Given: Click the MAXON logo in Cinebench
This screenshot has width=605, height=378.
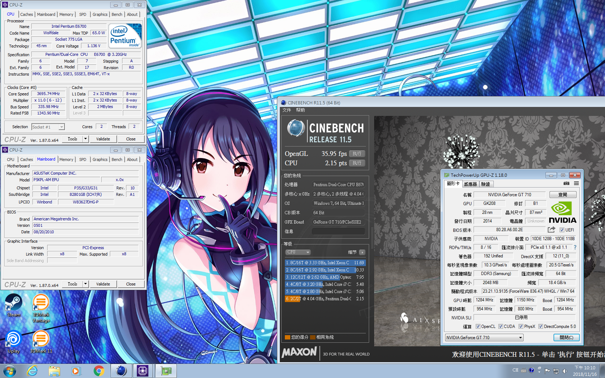Looking at the screenshot, I should [299, 352].
